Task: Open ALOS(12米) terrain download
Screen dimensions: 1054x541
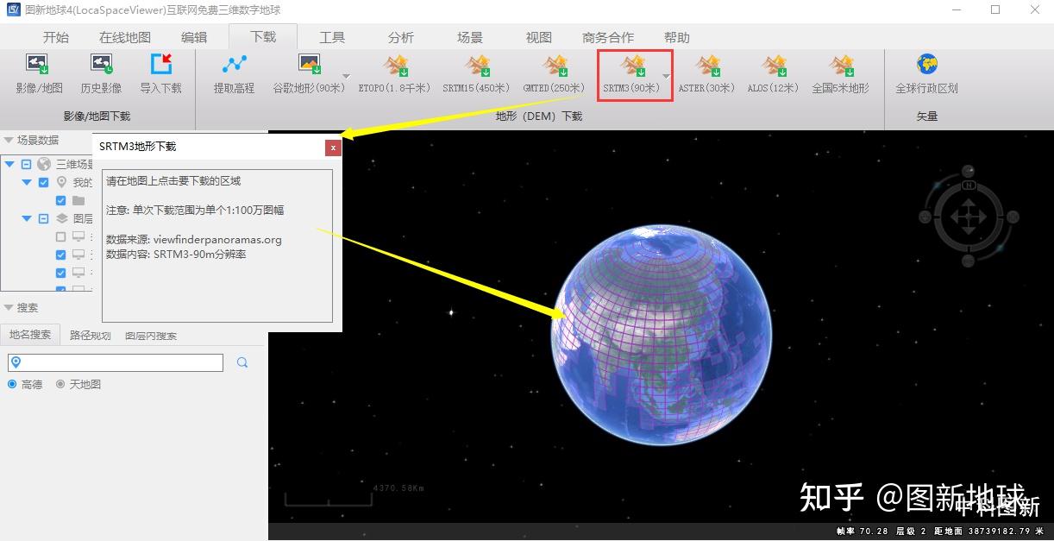Action: pos(775,73)
